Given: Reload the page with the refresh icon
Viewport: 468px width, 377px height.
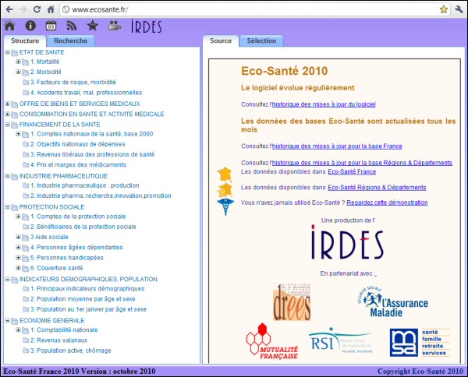Looking at the screenshot, I should 37,9.
